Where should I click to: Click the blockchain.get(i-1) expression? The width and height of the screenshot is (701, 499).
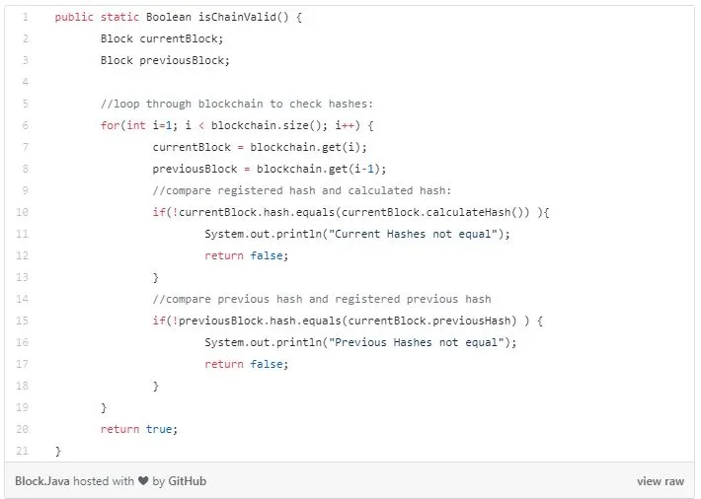(318, 169)
